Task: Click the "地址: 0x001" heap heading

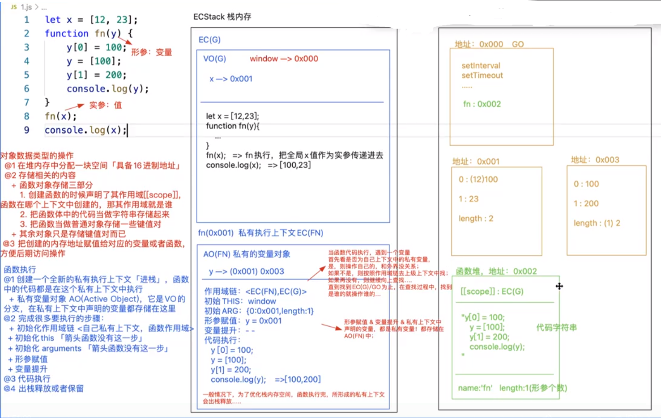Action: (476, 161)
